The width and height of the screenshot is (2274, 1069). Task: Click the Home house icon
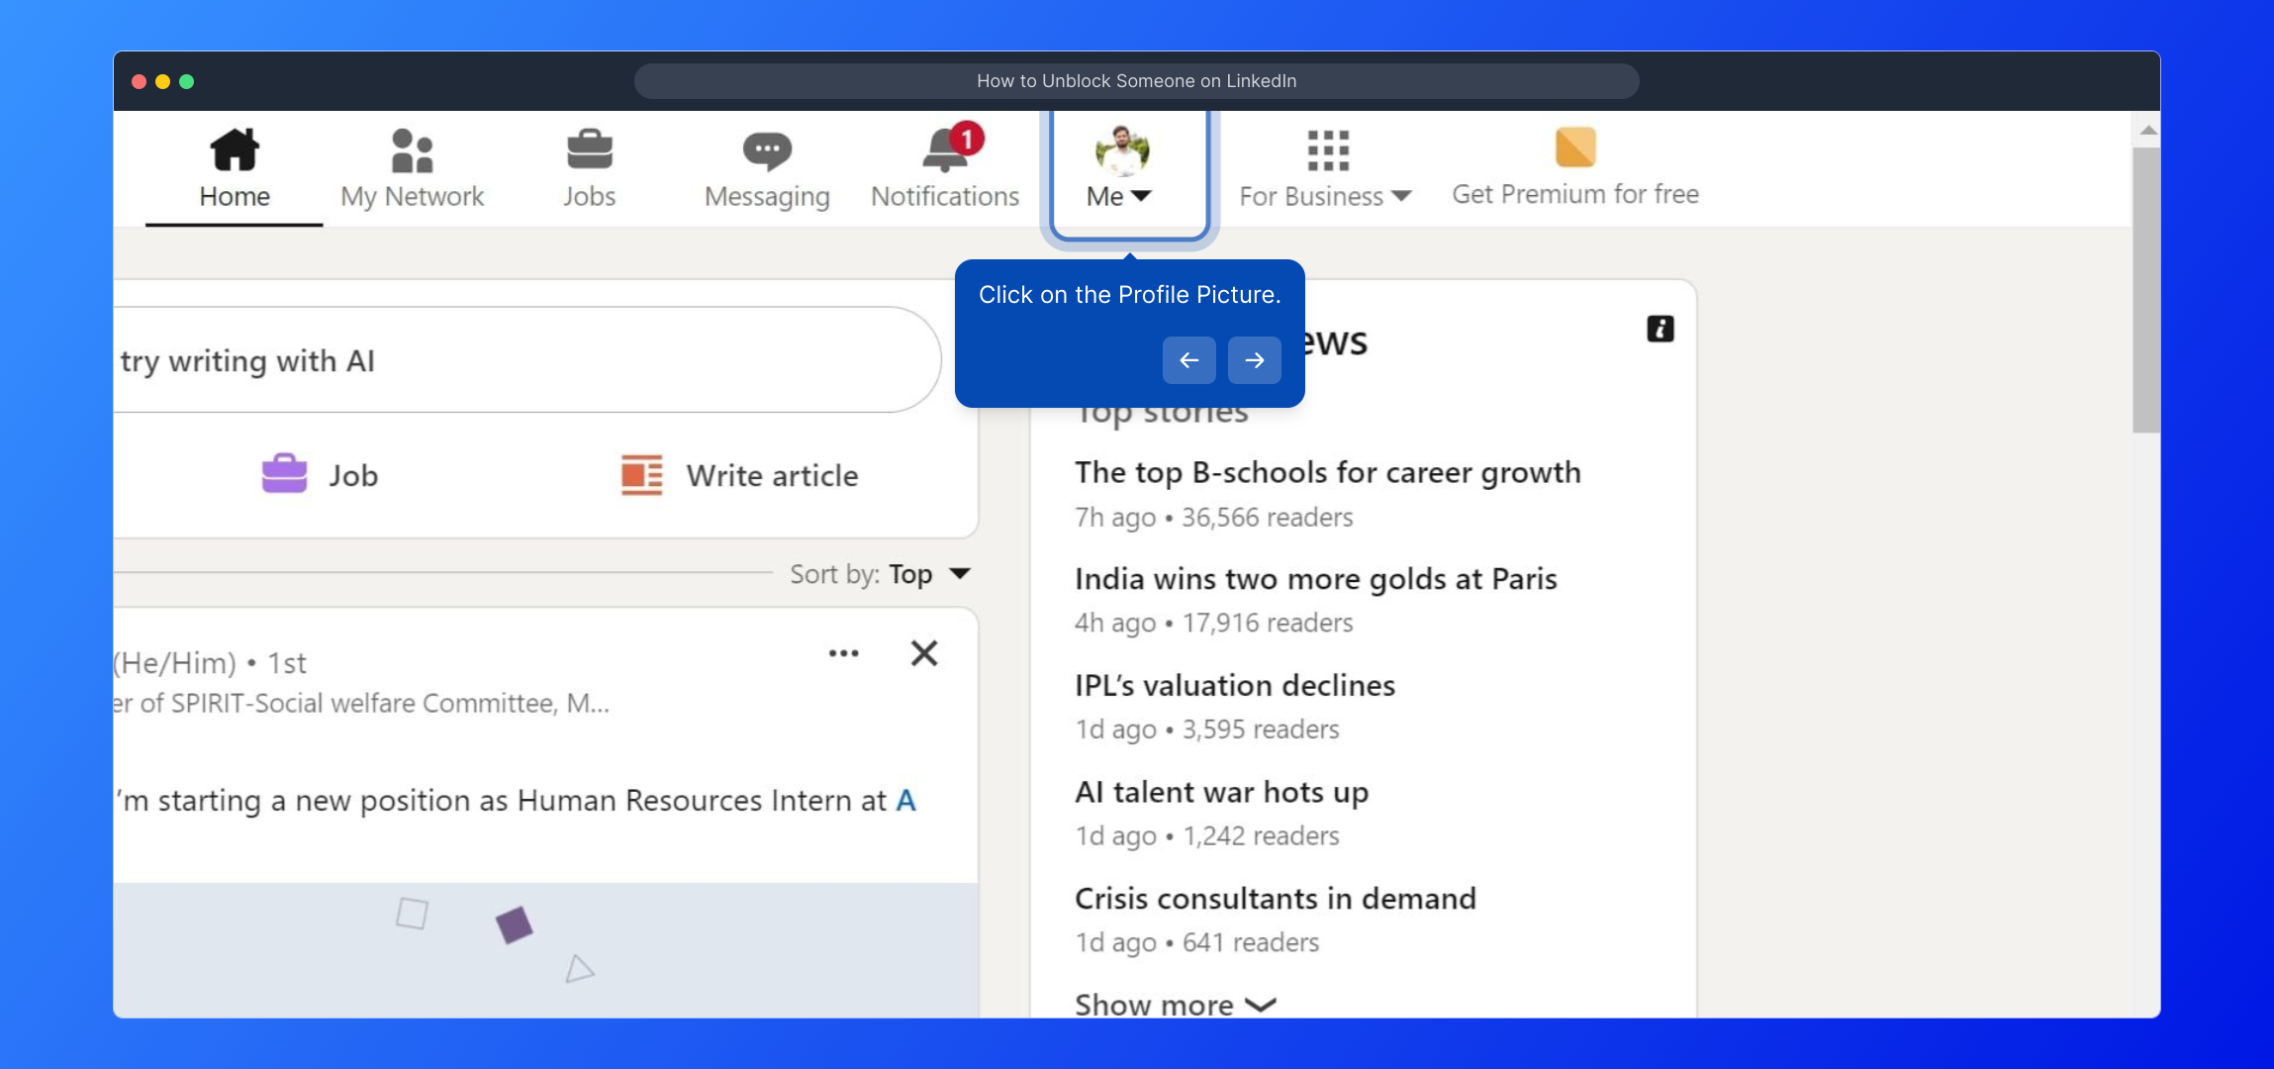[235, 150]
